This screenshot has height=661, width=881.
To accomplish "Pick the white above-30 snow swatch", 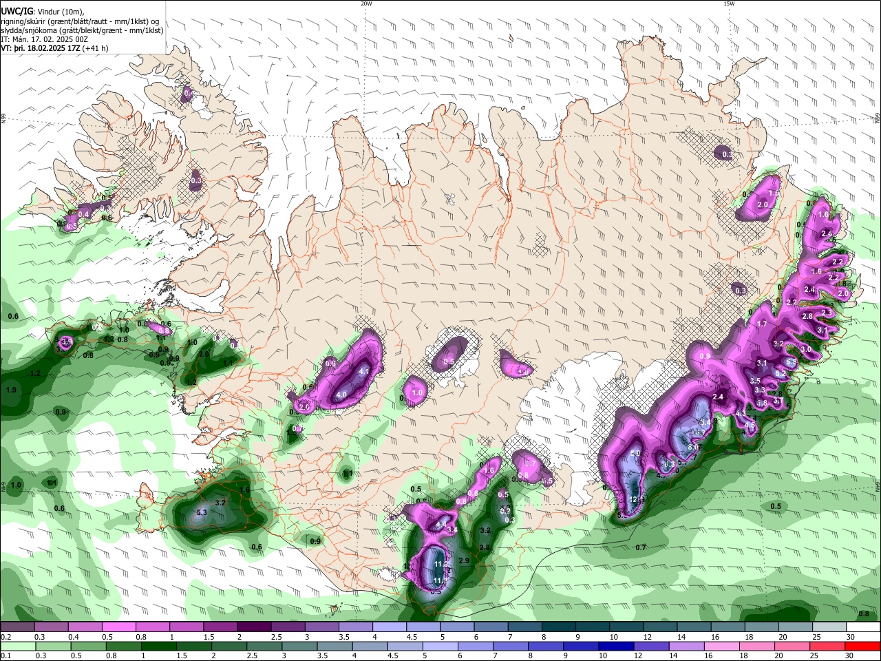I will point(863,627).
